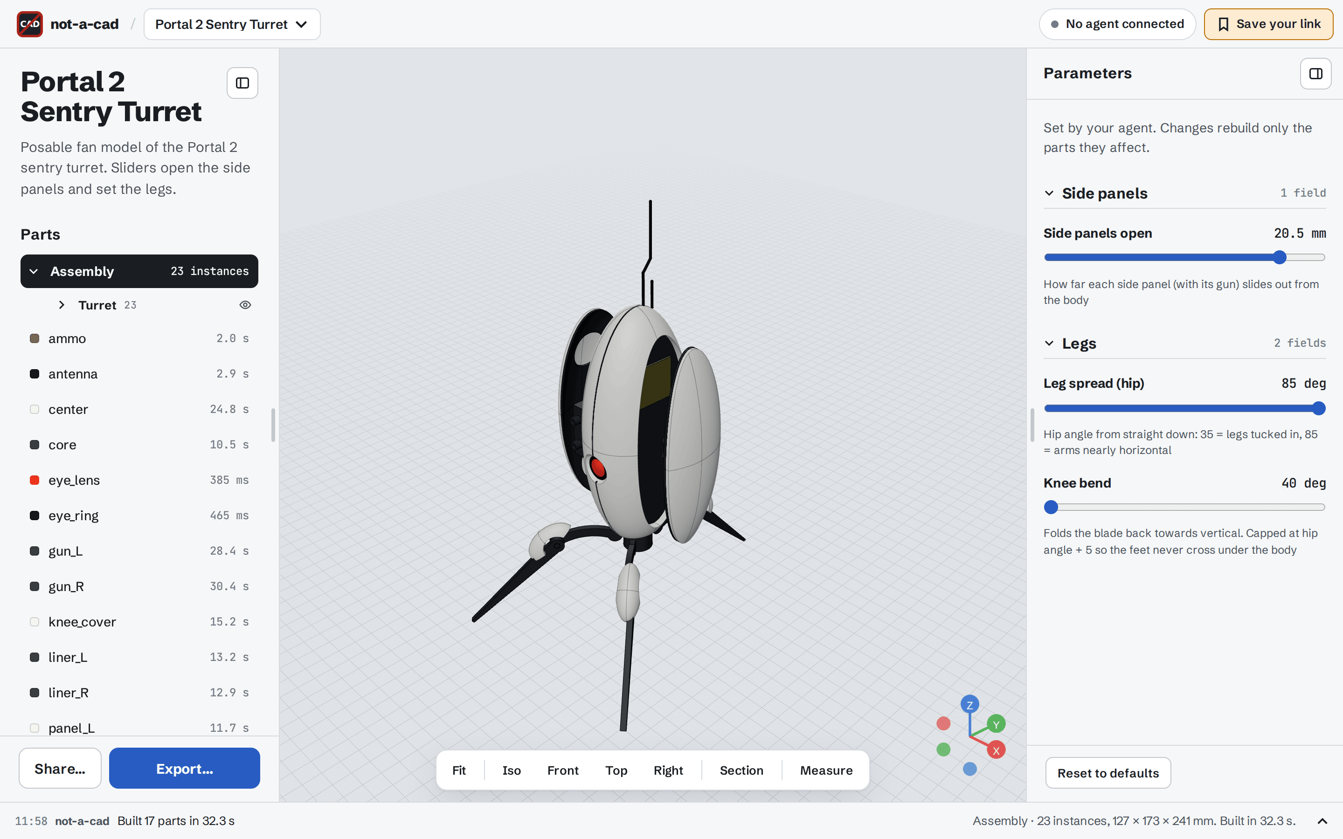Image resolution: width=1343 pixels, height=839 pixels.
Task: Click the Y axis gizmo ball
Action: 996,723
